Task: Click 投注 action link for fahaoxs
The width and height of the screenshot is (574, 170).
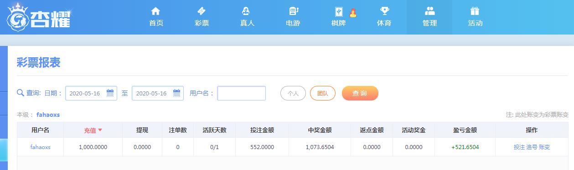Action: (519, 147)
